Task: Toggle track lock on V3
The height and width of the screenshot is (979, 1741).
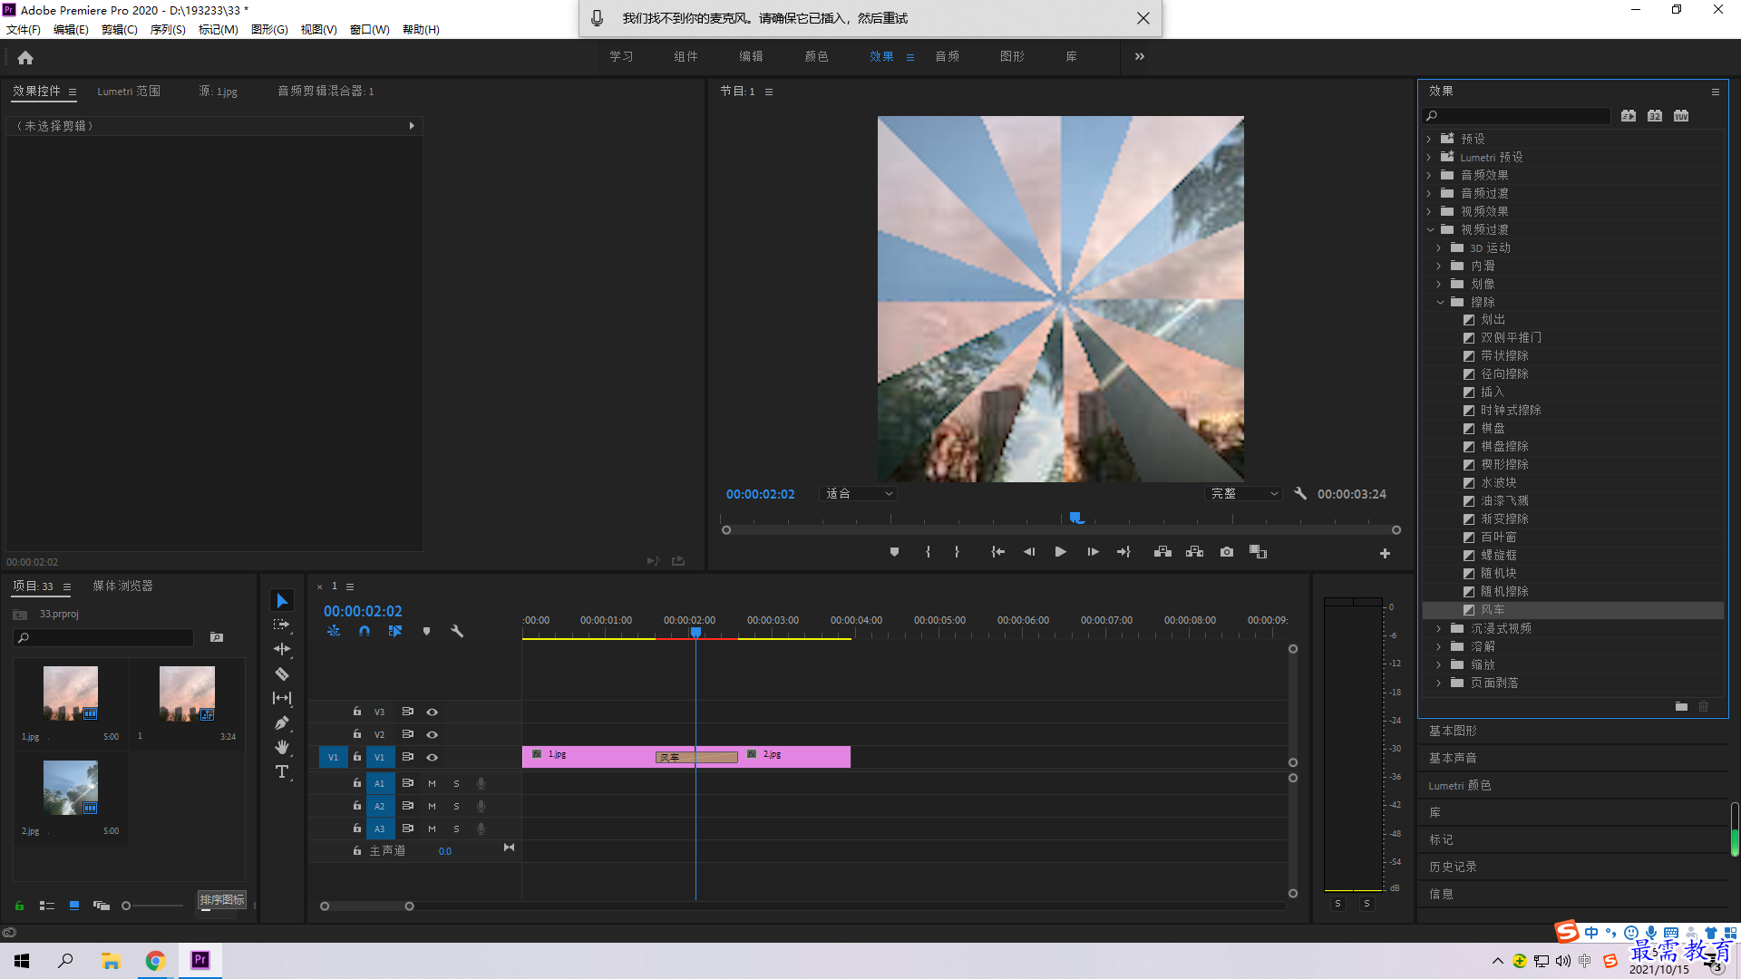Action: (x=356, y=712)
